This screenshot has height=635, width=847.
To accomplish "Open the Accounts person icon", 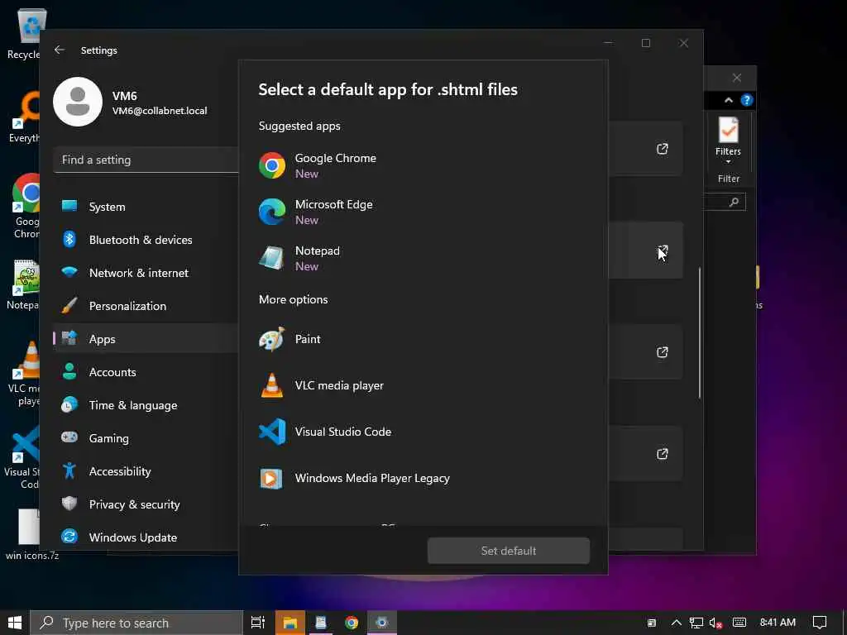I will coord(69,371).
